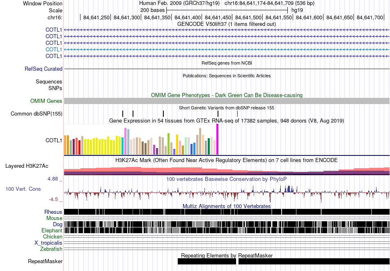Screen dimensions: 390x271
Task: Open 100 vertebrates Basewise Conservation by PhyloP title
Action: coord(227,179)
